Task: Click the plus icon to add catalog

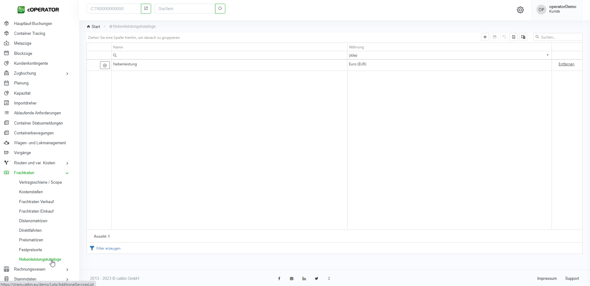Action: 485,37
